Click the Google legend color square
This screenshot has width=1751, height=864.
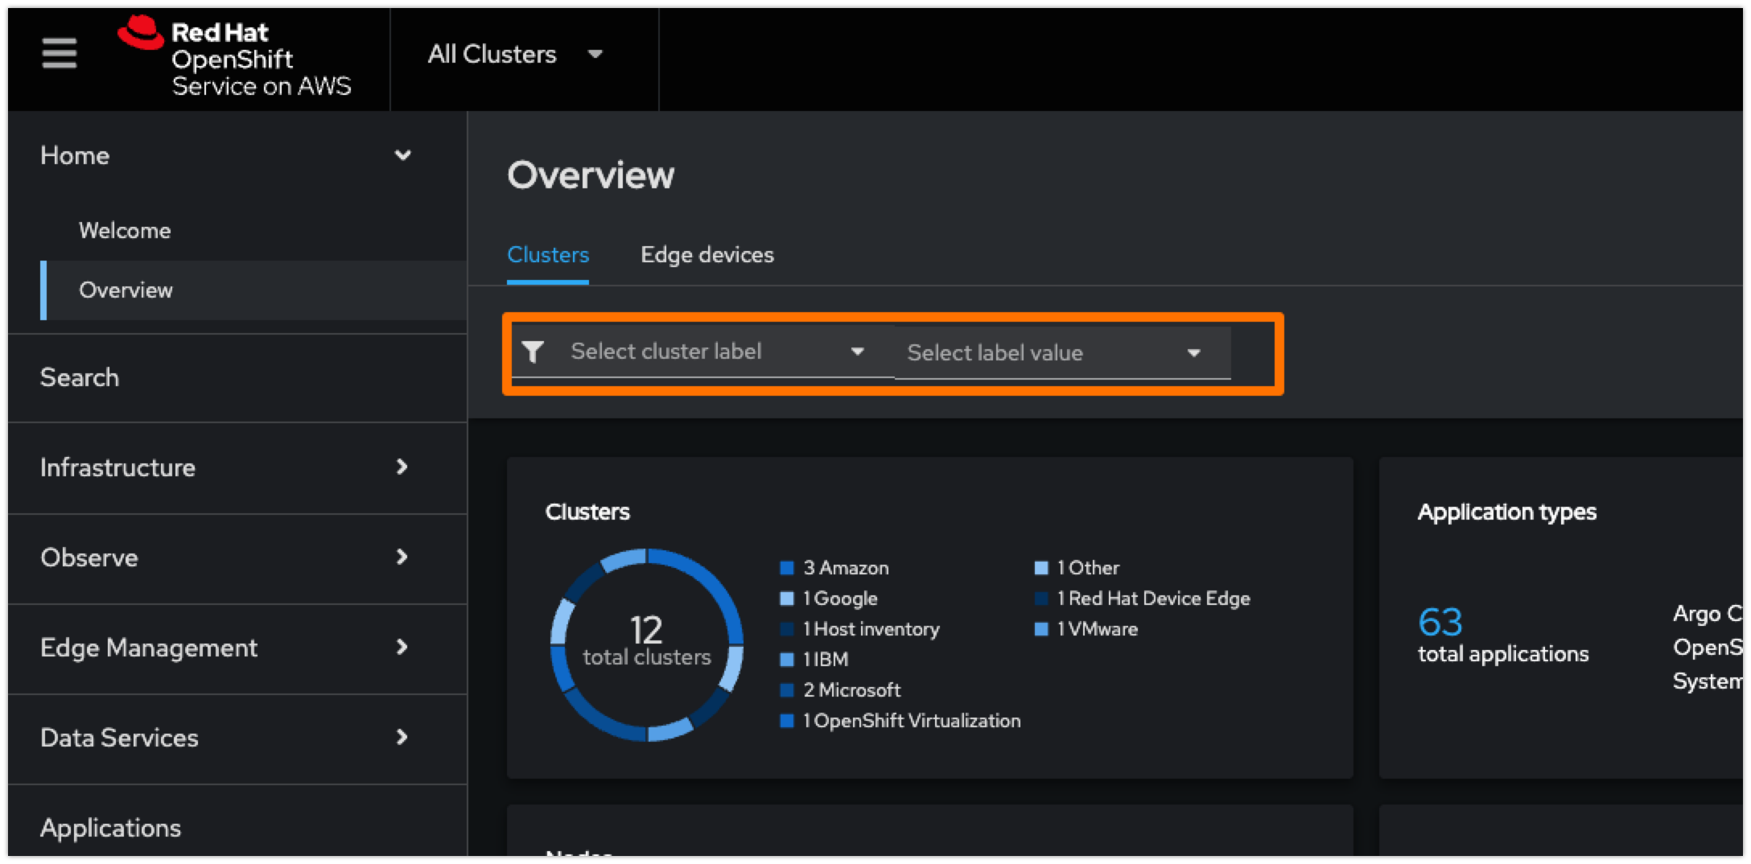pyautogui.click(x=787, y=599)
